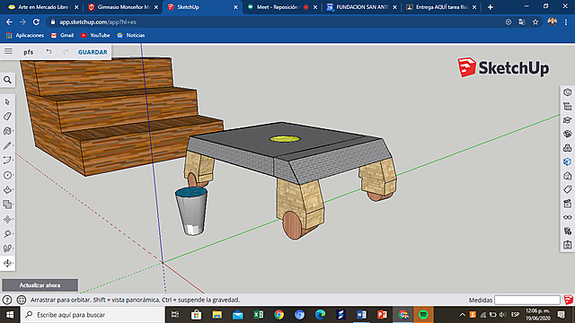Click the Medidas measurements input field

click(527, 300)
